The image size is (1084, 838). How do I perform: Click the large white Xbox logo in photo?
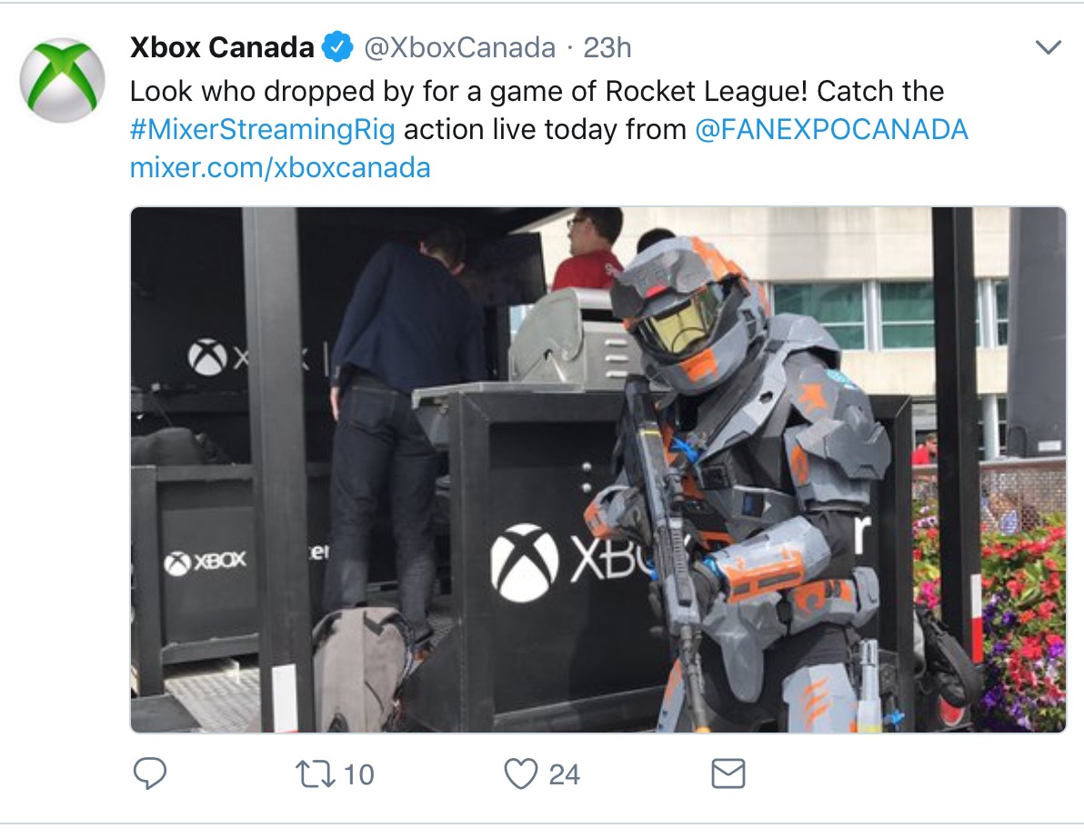[x=525, y=562]
